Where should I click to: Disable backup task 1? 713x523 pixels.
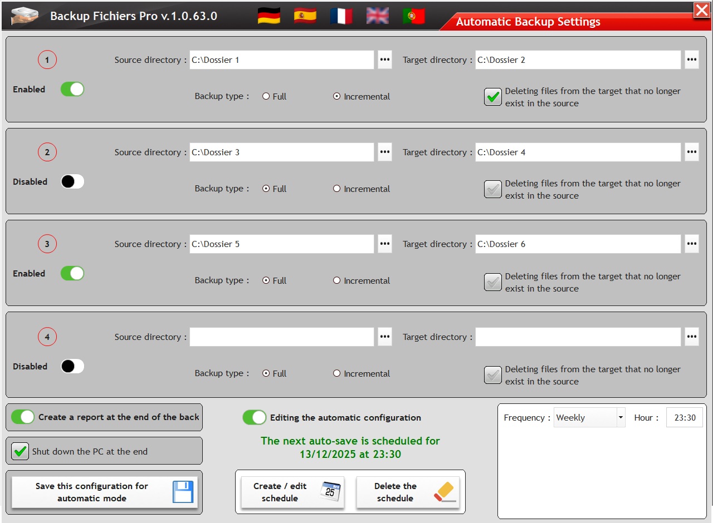[x=72, y=89]
